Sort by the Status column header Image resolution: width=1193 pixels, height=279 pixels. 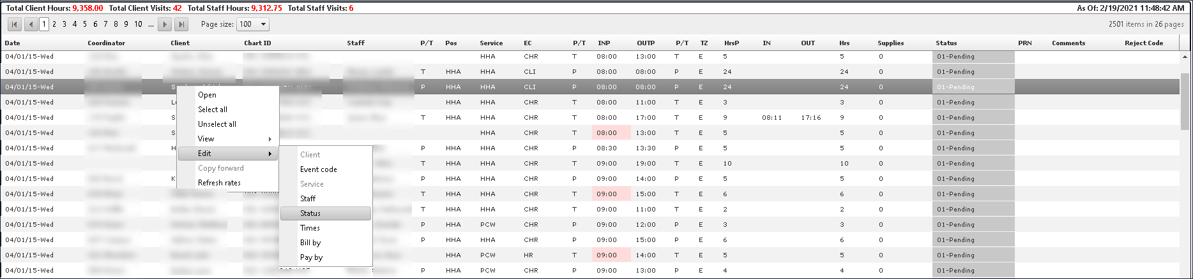point(946,43)
